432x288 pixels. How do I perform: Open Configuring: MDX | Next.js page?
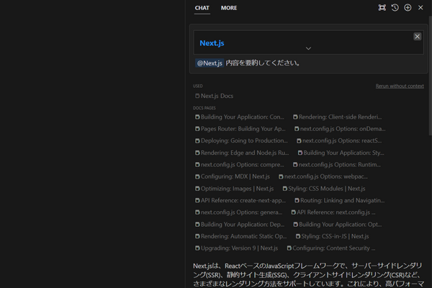pyautogui.click(x=233, y=176)
